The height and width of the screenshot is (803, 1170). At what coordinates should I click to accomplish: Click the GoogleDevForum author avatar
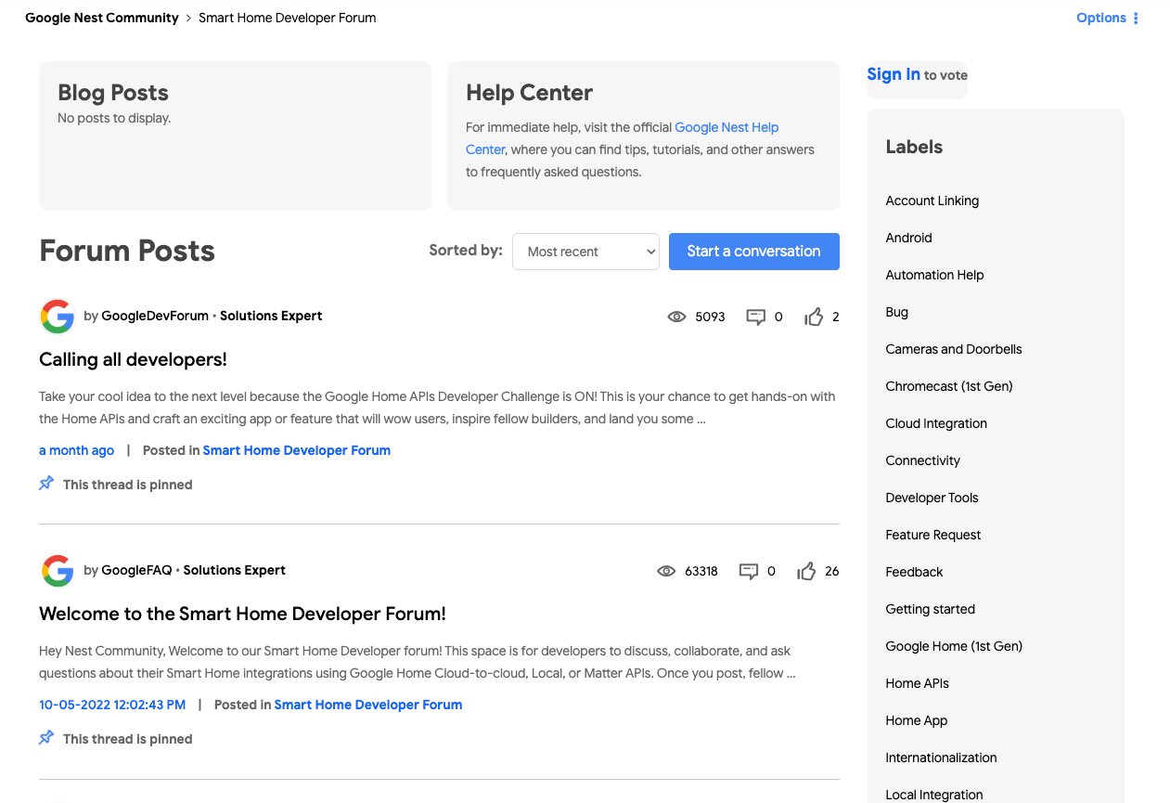point(58,317)
